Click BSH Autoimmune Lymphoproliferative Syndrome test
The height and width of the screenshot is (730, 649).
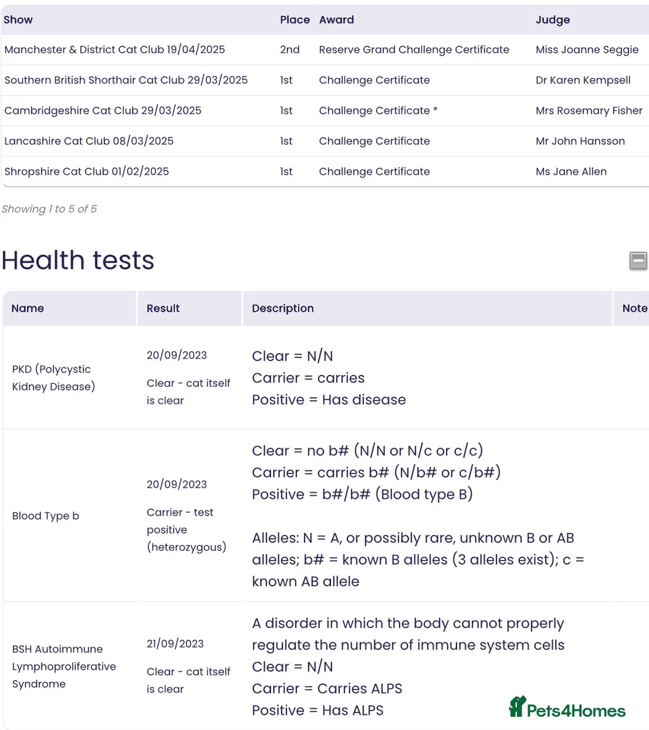click(x=64, y=666)
